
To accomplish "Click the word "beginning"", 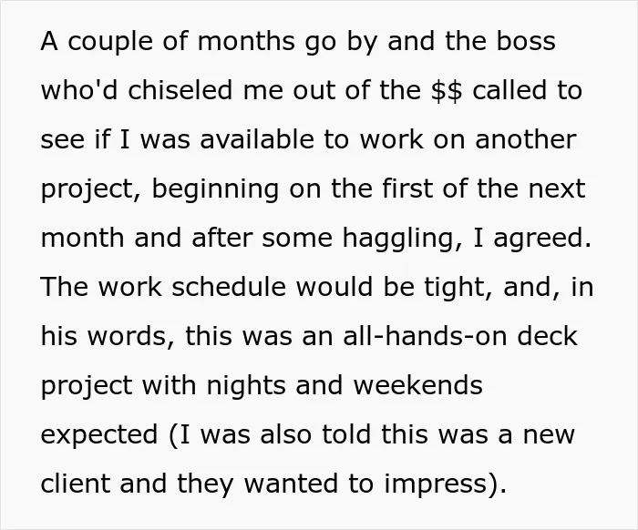I will tap(215, 190).
